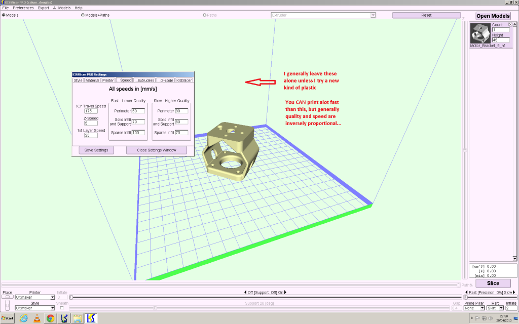Open the Preferences menu
Viewport: 519px width, 324px height.
coord(23,8)
